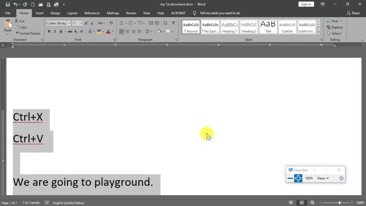Viewport: 366px width, 206px height.
Task: Switch to Read Mode in status bar
Action: point(291,203)
